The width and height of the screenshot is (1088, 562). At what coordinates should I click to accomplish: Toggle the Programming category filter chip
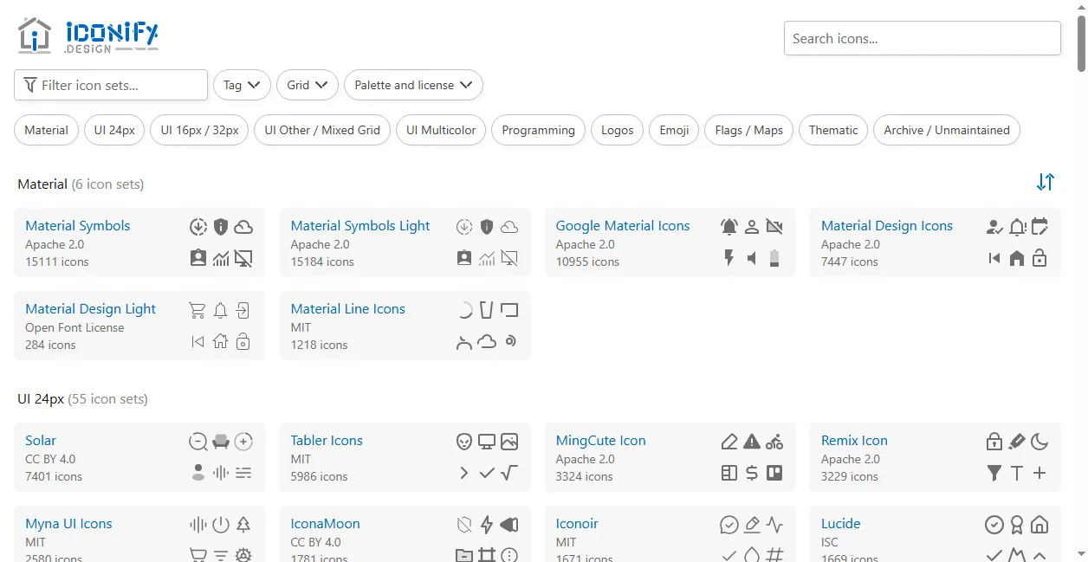[x=538, y=130]
